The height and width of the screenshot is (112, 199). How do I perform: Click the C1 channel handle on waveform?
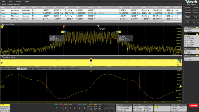(2, 86)
